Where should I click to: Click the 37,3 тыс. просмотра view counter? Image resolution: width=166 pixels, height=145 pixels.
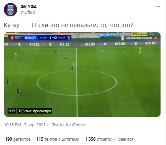point(34,111)
